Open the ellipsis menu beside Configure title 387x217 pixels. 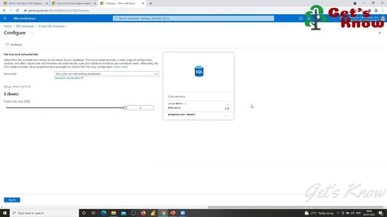point(32,33)
